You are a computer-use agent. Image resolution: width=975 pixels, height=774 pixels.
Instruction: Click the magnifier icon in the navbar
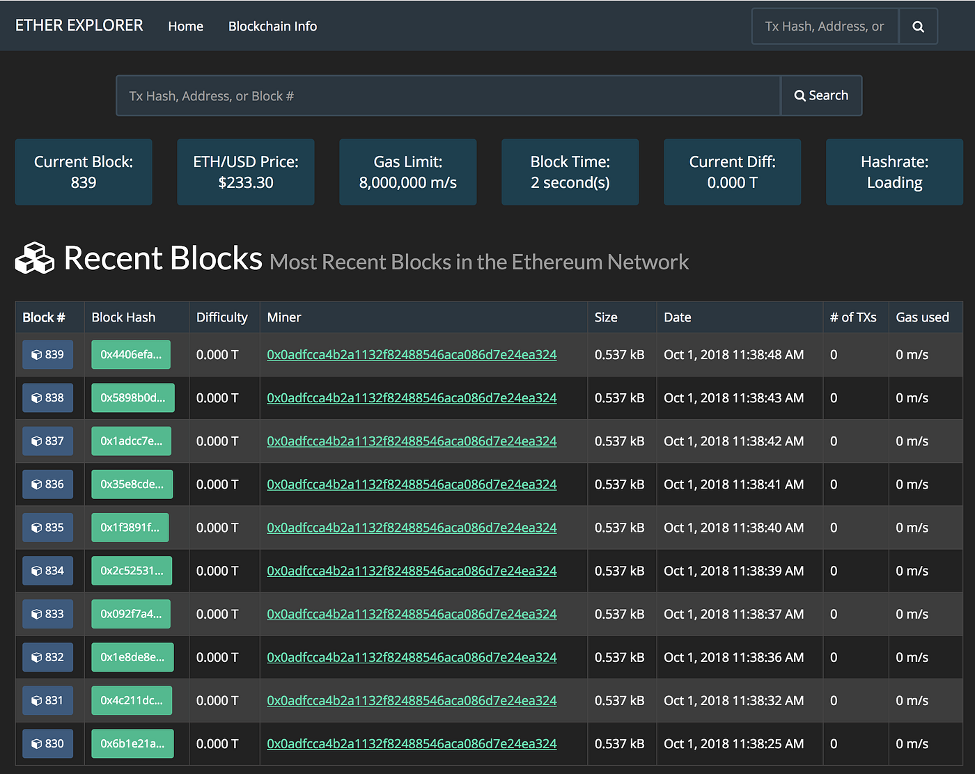tap(918, 26)
